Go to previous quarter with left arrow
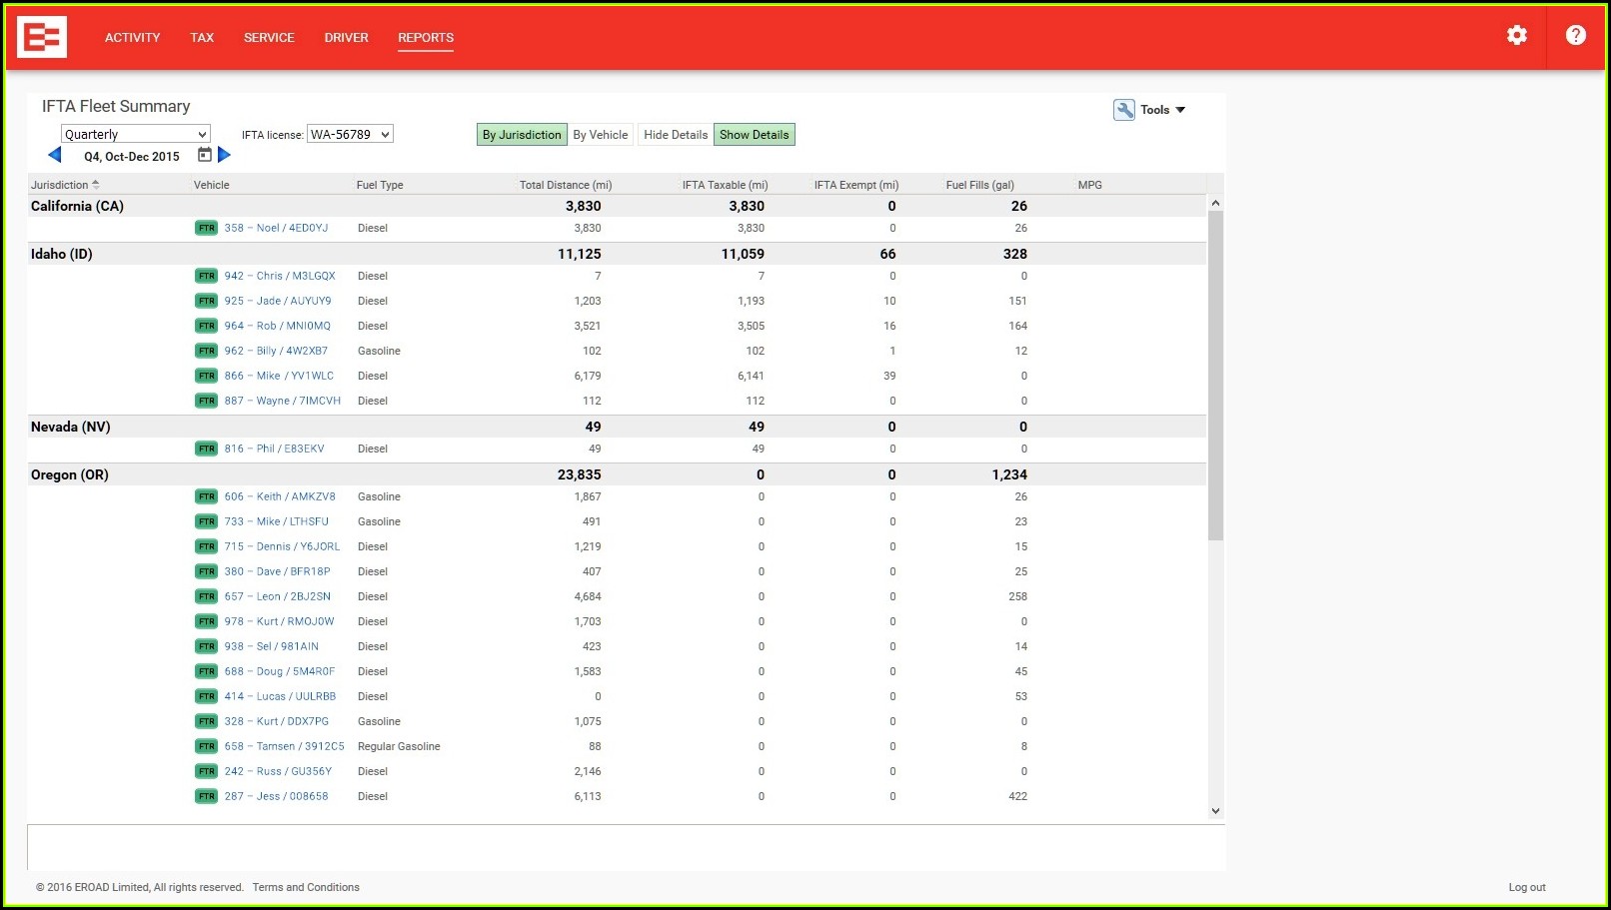The height and width of the screenshot is (910, 1611). click(55, 155)
